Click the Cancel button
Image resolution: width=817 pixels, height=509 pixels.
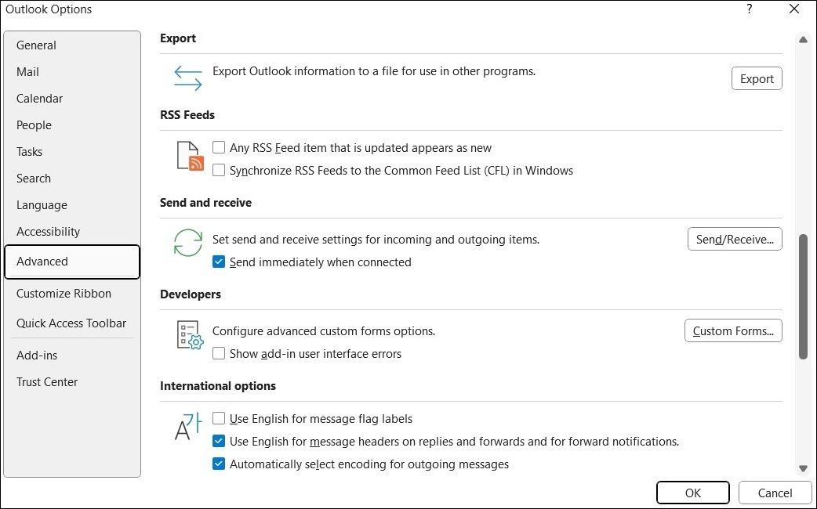[775, 493]
